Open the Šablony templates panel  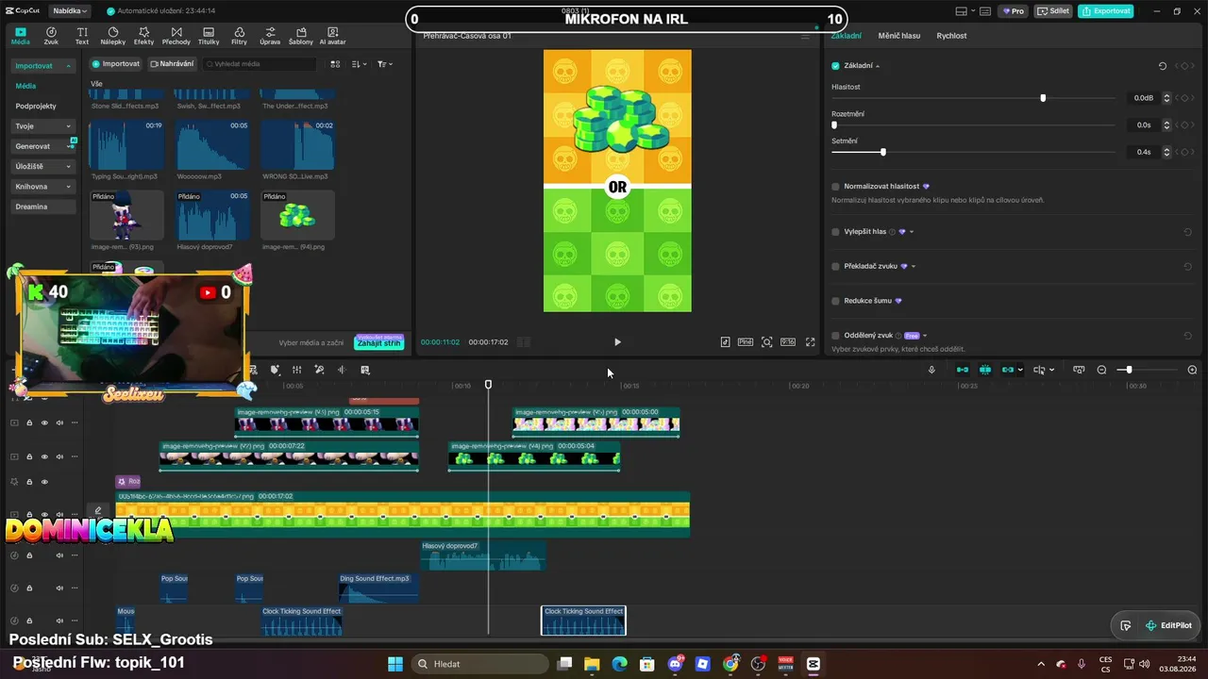click(301, 36)
